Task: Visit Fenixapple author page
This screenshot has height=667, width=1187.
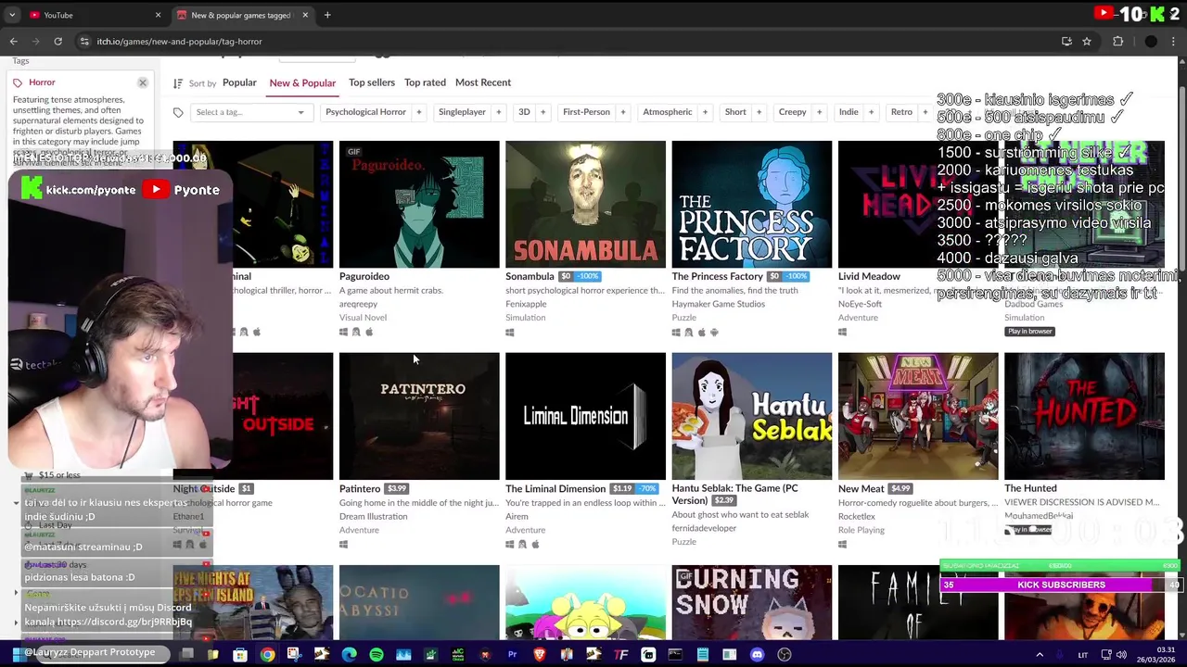Action: (526, 304)
